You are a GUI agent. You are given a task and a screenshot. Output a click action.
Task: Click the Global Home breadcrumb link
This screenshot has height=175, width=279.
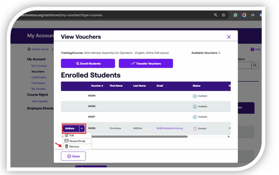pyautogui.click(x=40, y=49)
